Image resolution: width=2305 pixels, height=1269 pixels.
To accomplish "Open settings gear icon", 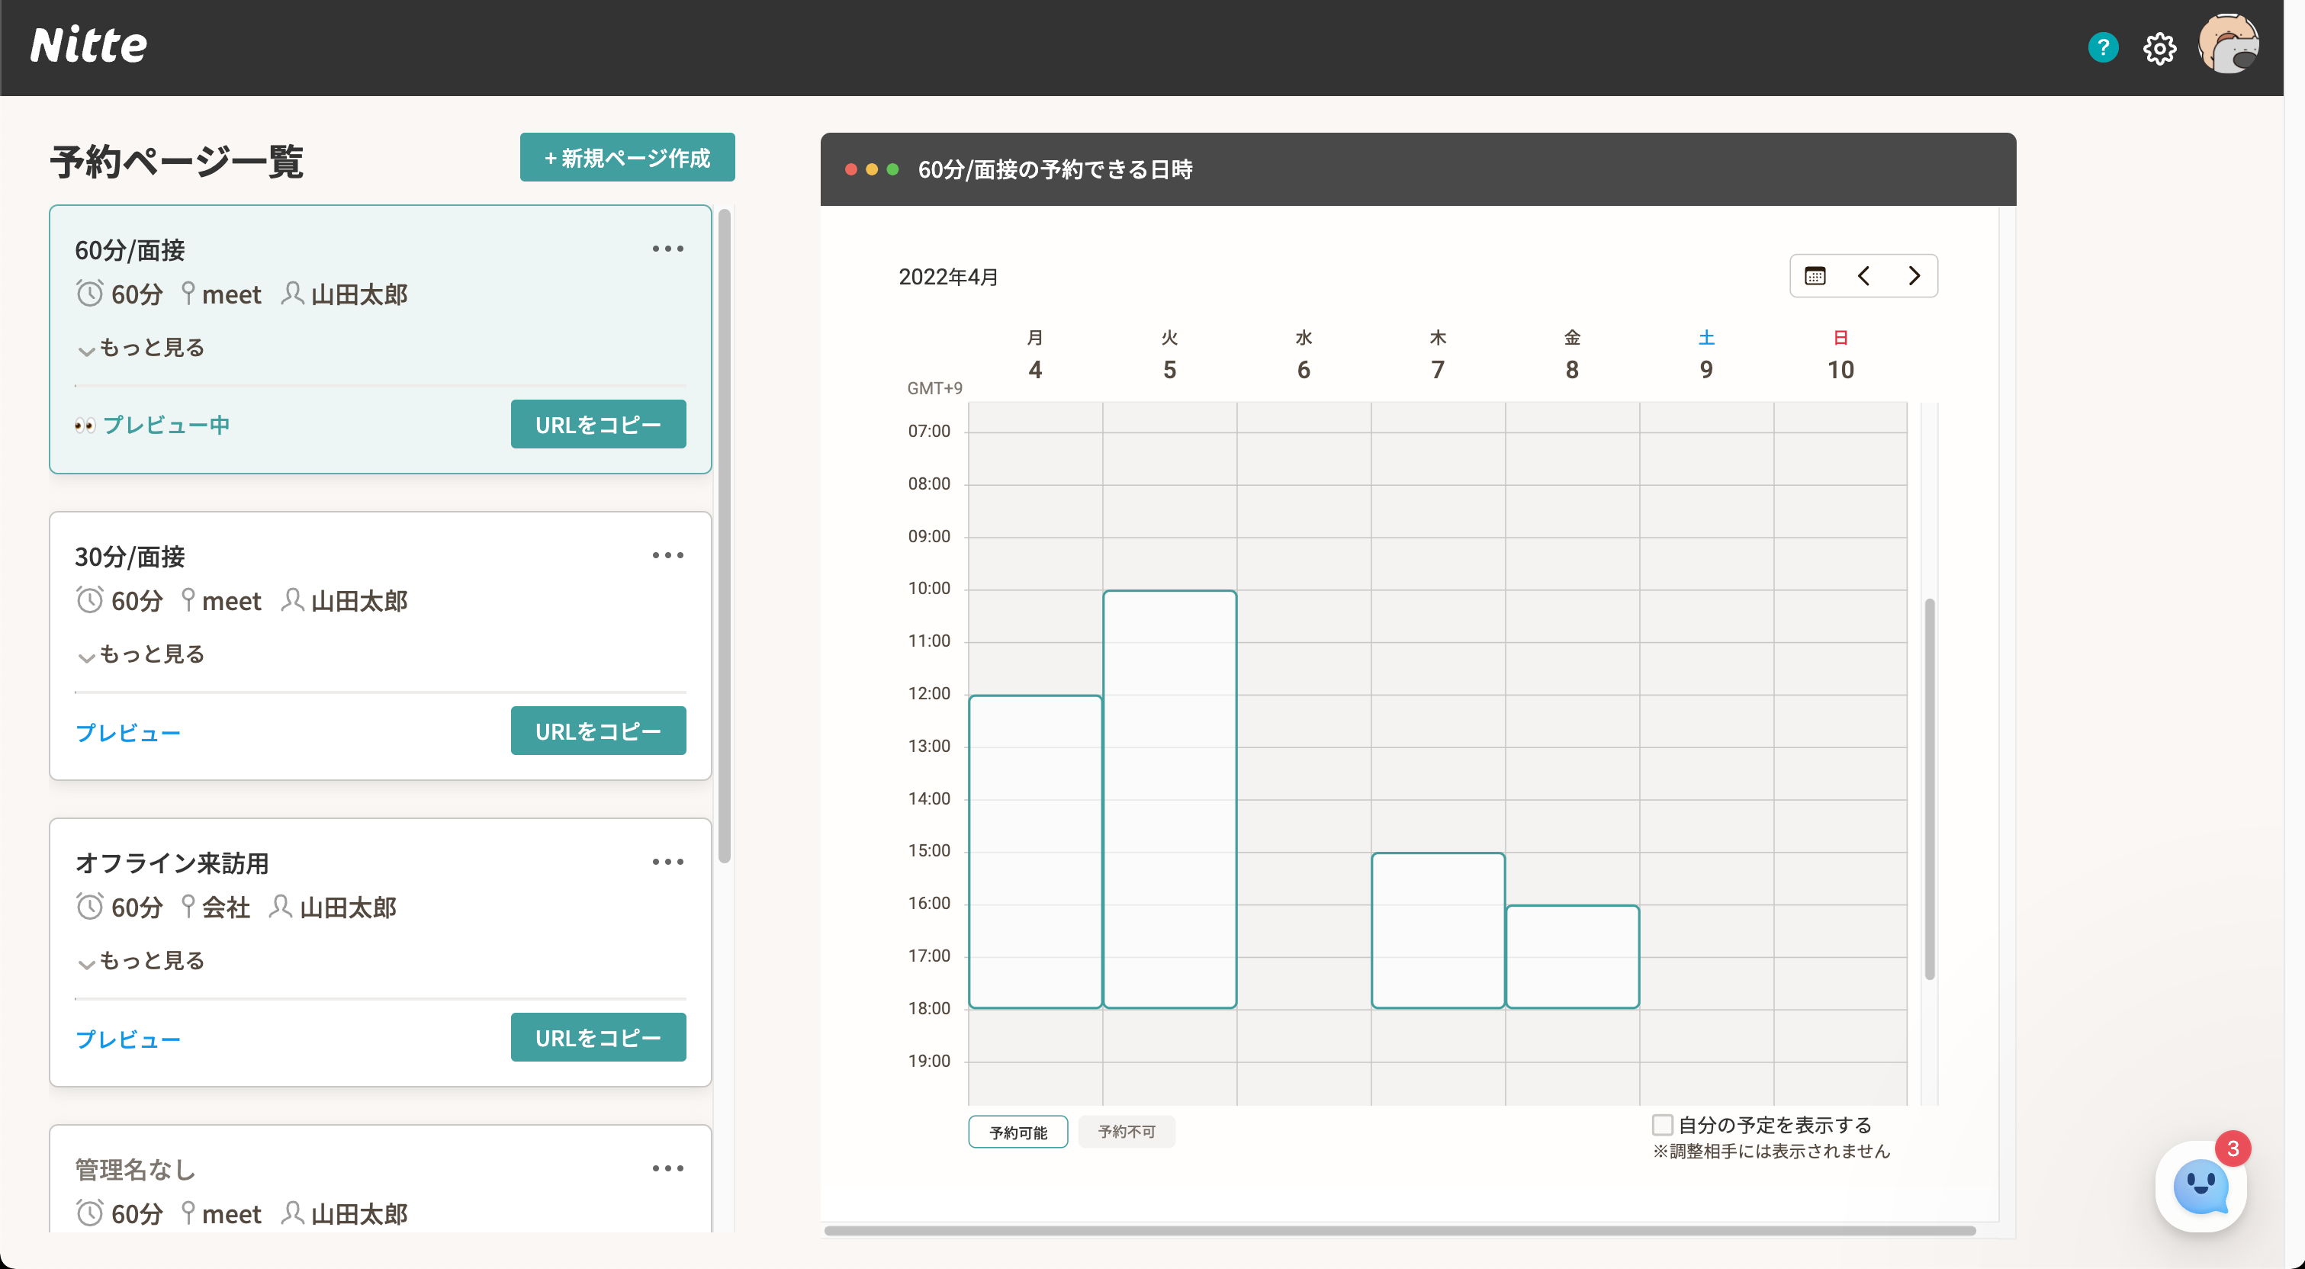I will click(x=2159, y=48).
